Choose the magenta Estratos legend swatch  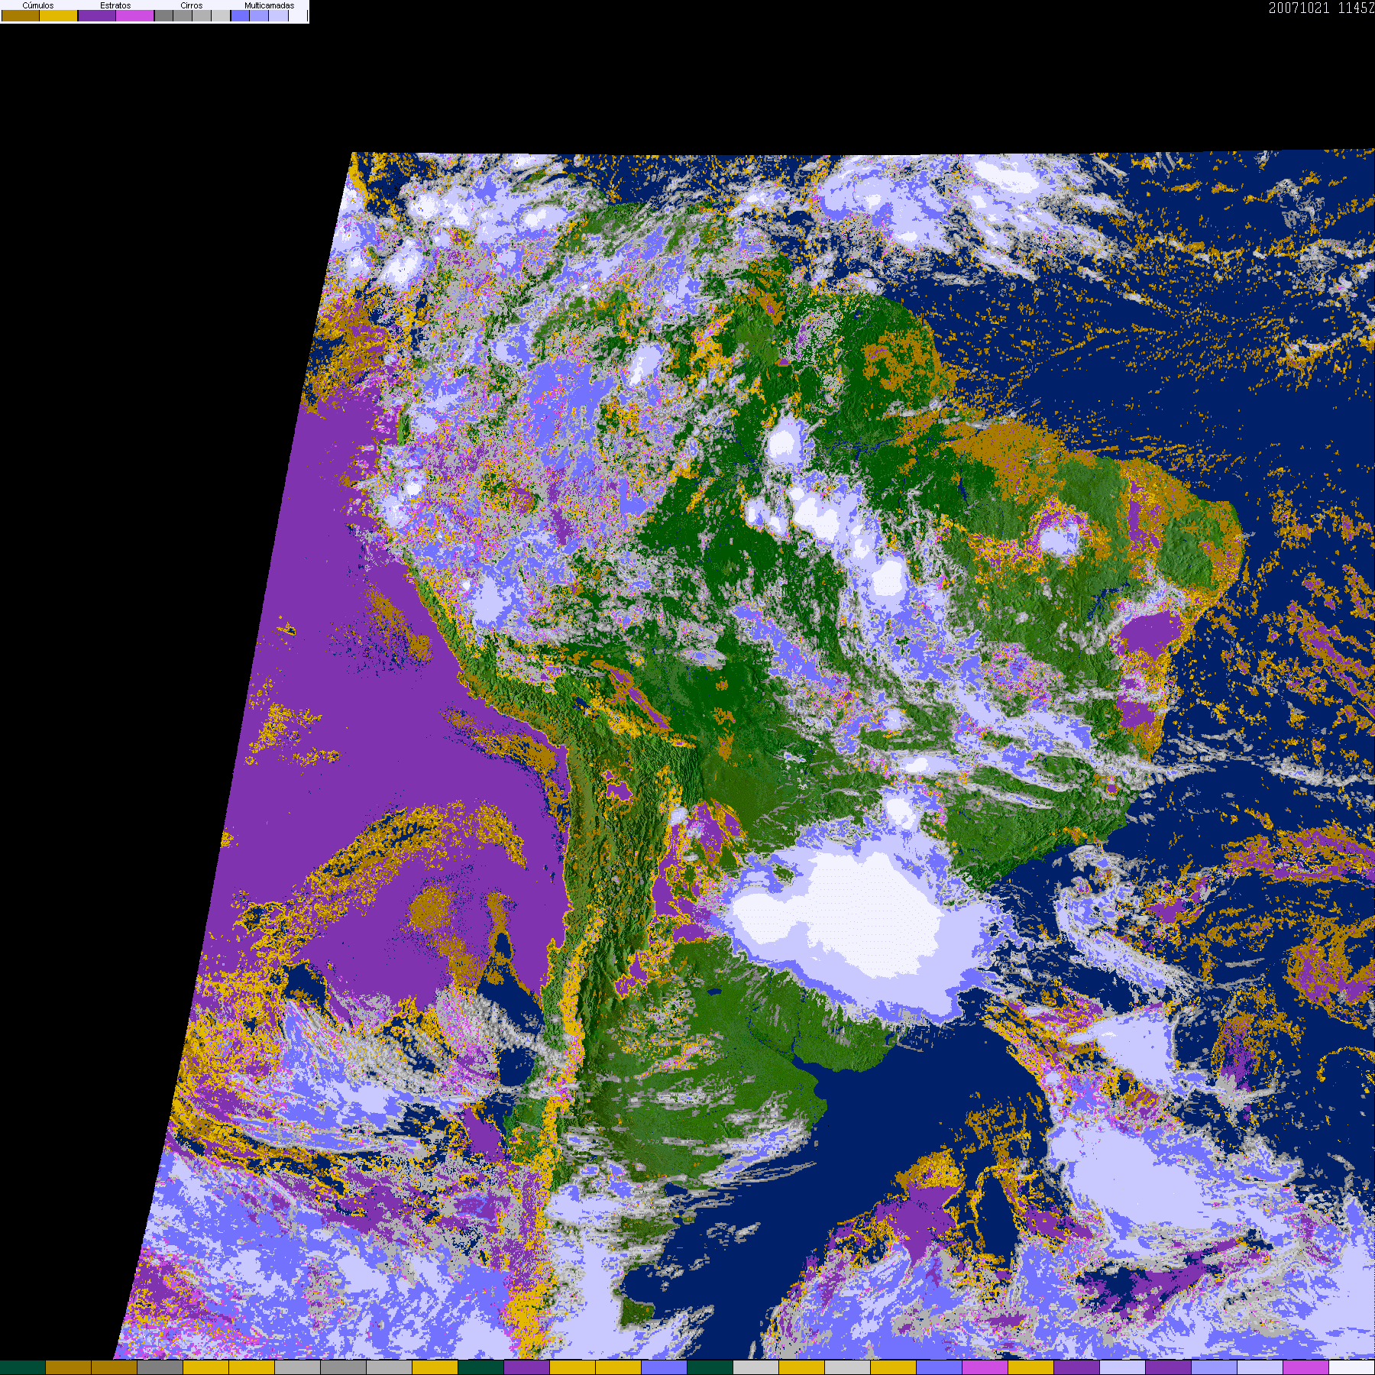[135, 16]
